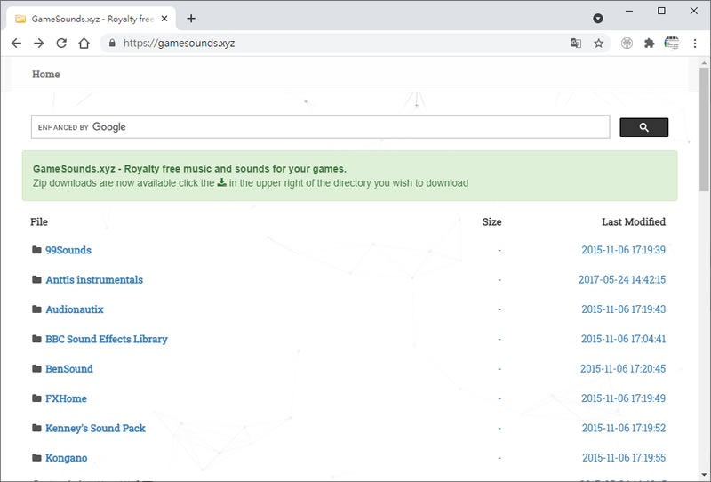Open the 99Sounds folder
711x482 pixels.
tap(68, 250)
